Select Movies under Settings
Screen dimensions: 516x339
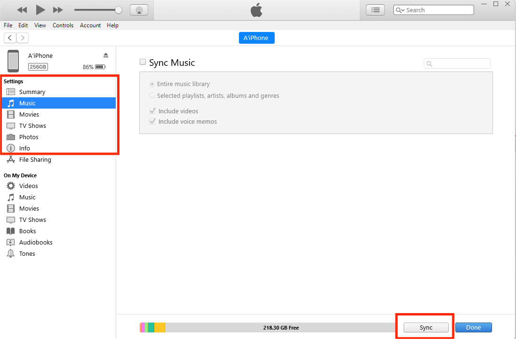[x=59, y=114]
